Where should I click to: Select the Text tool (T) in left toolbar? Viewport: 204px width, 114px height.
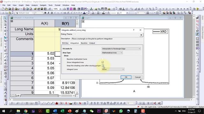point(5,47)
